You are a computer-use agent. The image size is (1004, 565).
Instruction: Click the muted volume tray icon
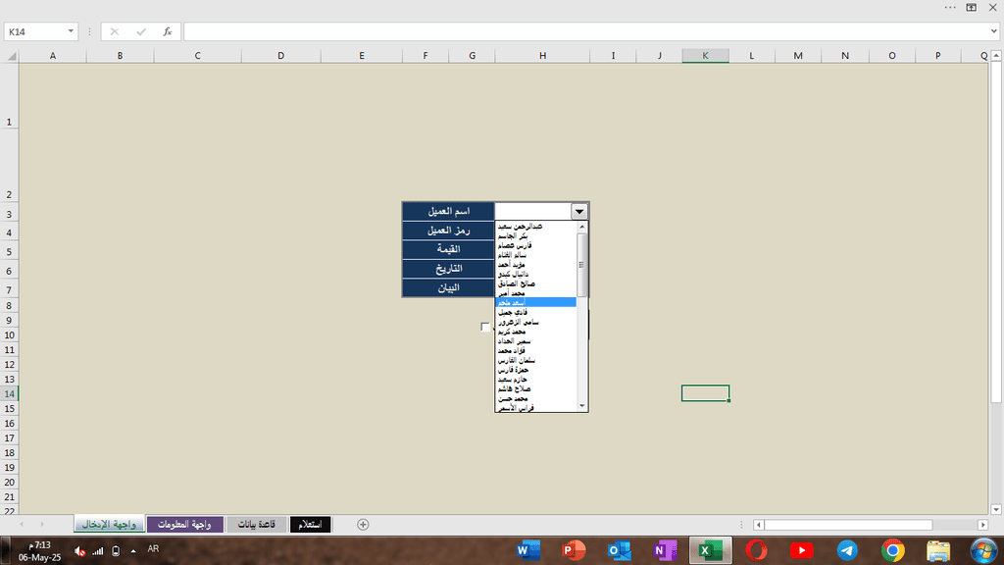[79, 551]
